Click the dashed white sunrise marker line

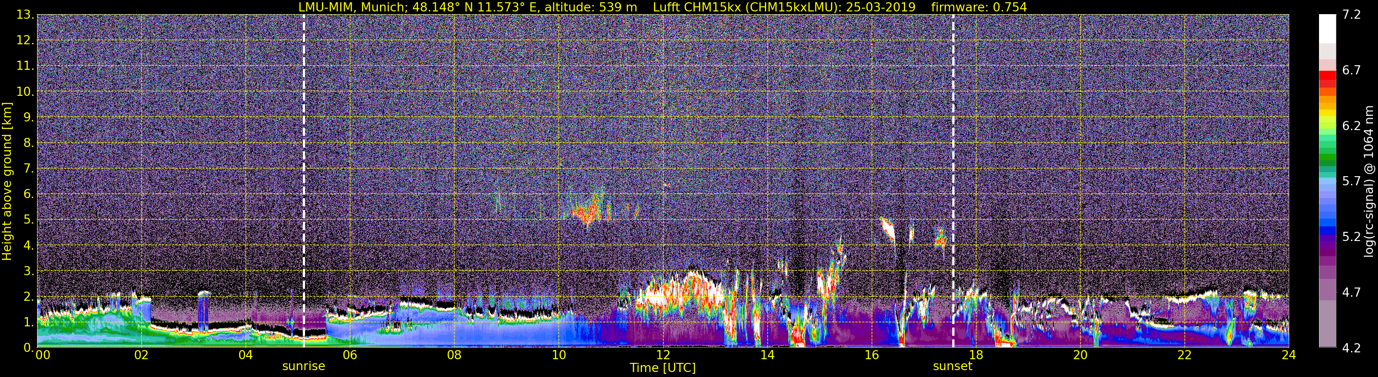pos(304,180)
